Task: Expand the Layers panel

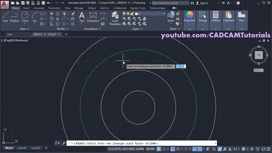Action: click(x=137, y=29)
